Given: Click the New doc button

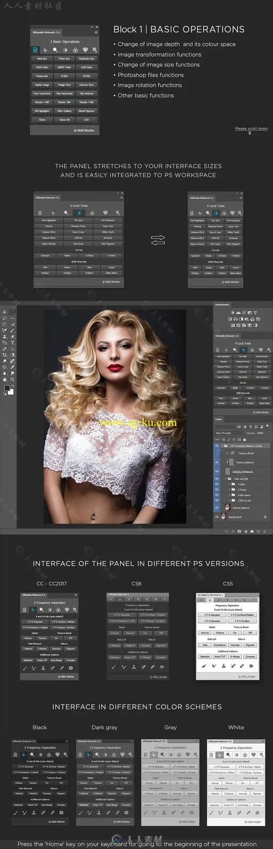Looking at the screenshot, I should click(42, 59).
